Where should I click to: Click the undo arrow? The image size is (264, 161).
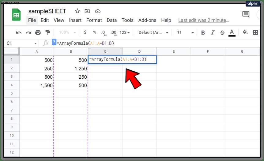[x=19, y=32]
